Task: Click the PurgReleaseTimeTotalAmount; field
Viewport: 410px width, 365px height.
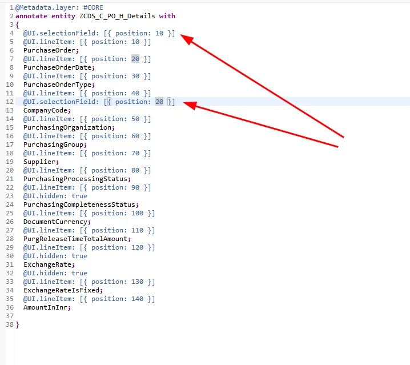Action: tap(77, 239)
